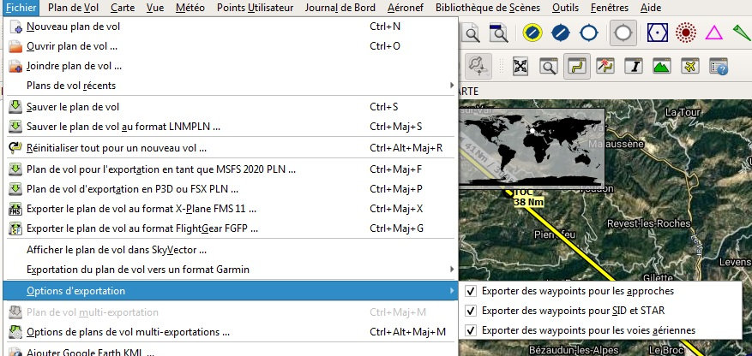Click Sauver le plan de vol icon
The width and height of the screenshot is (752, 356).
[x=15, y=107]
